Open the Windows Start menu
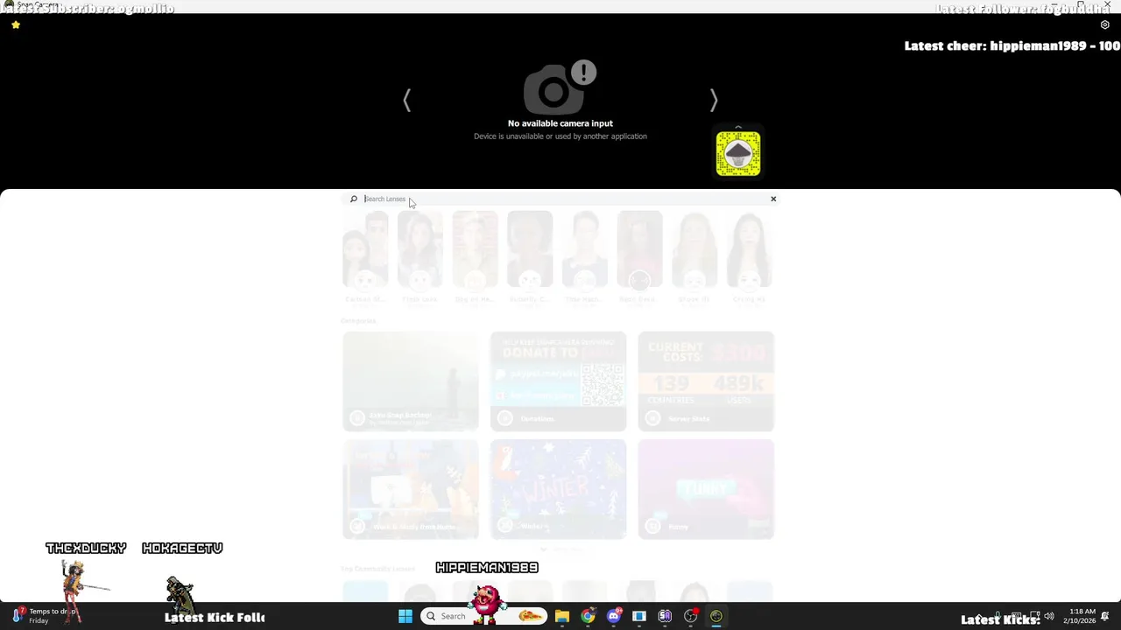 click(x=405, y=616)
